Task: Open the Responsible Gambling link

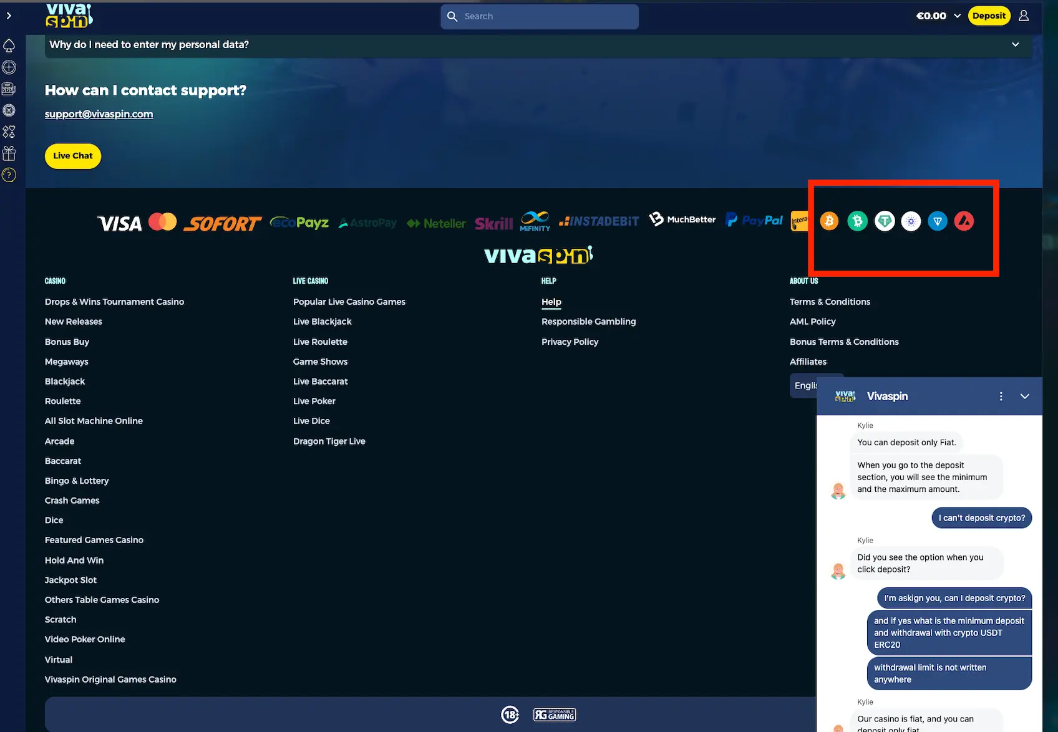Action: [x=589, y=322]
